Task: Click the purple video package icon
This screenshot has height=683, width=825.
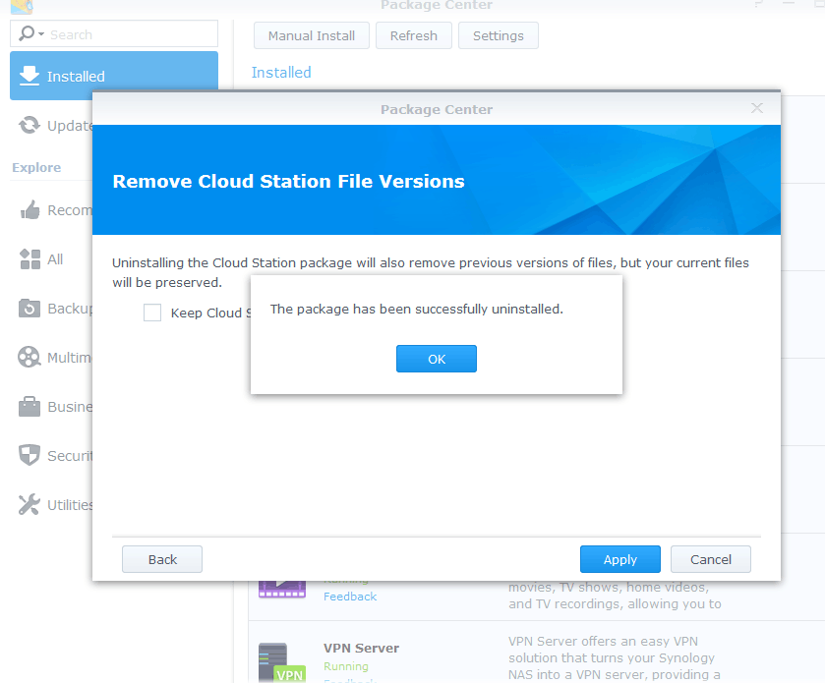Action: [282, 589]
